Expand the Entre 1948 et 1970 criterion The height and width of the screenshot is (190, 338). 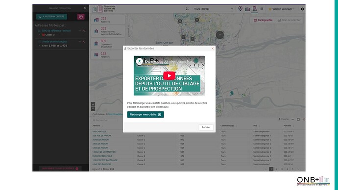(x=39, y=46)
